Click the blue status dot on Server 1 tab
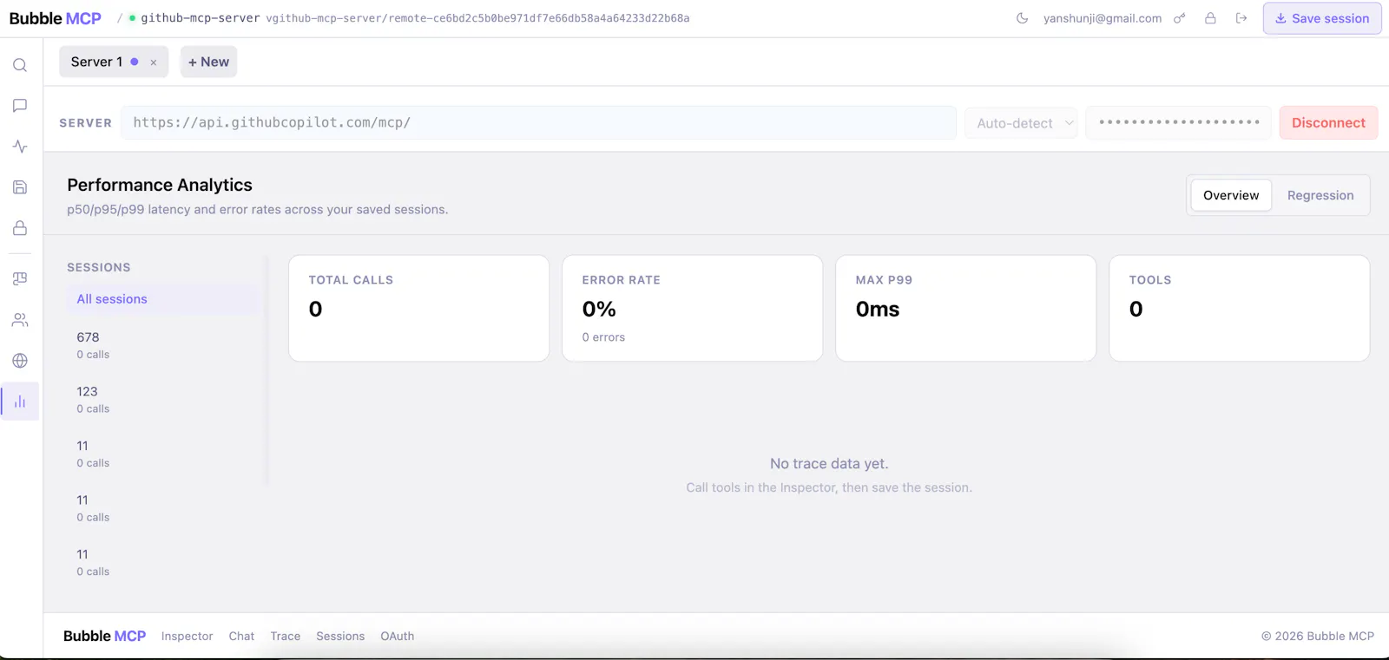The image size is (1389, 660). coord(135,62)
